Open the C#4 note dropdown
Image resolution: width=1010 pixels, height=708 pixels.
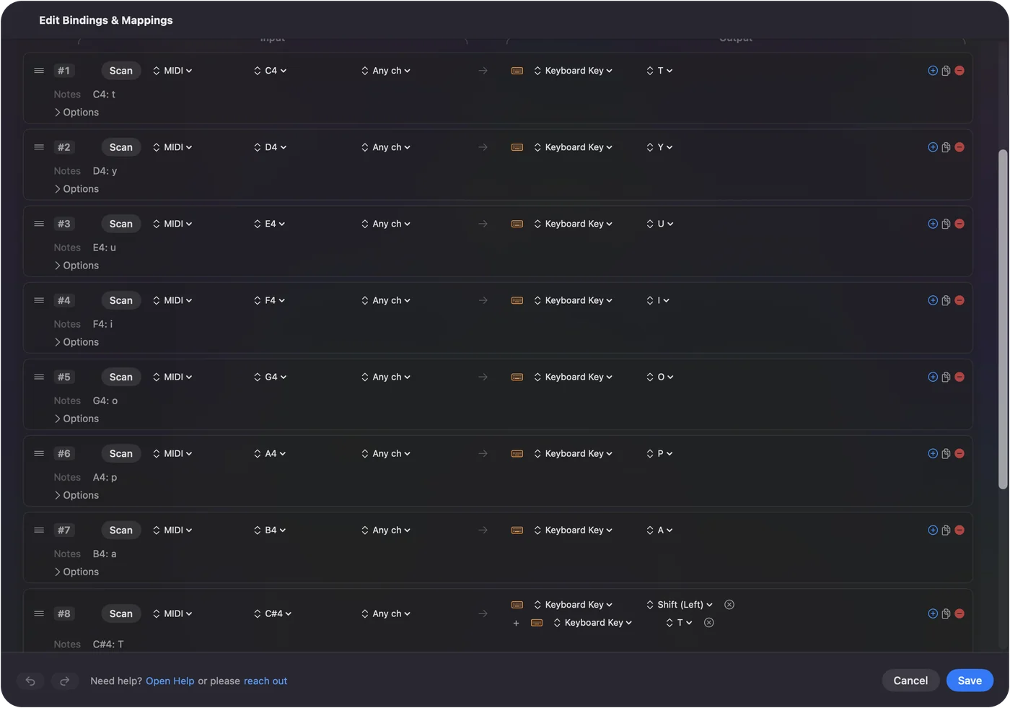(273, 613)
